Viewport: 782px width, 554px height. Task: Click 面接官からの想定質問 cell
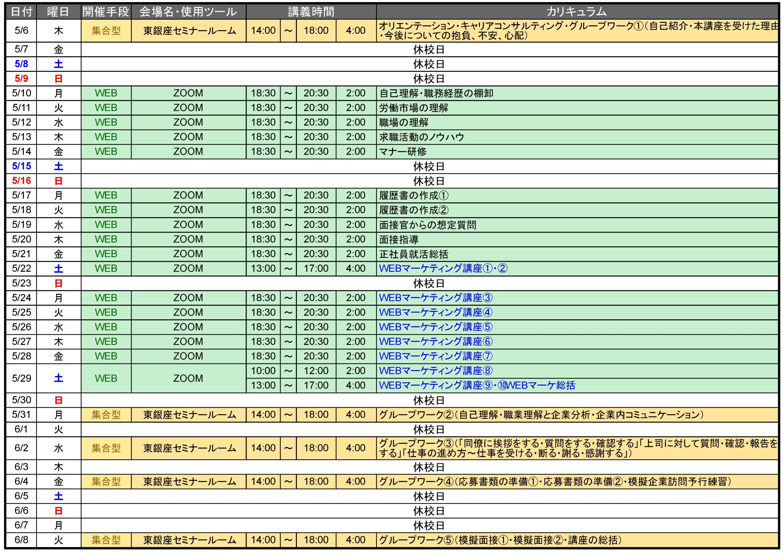(577, 225)
